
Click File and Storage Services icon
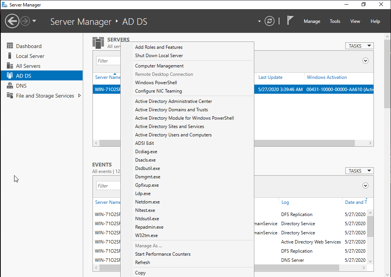tap(10, 96)
